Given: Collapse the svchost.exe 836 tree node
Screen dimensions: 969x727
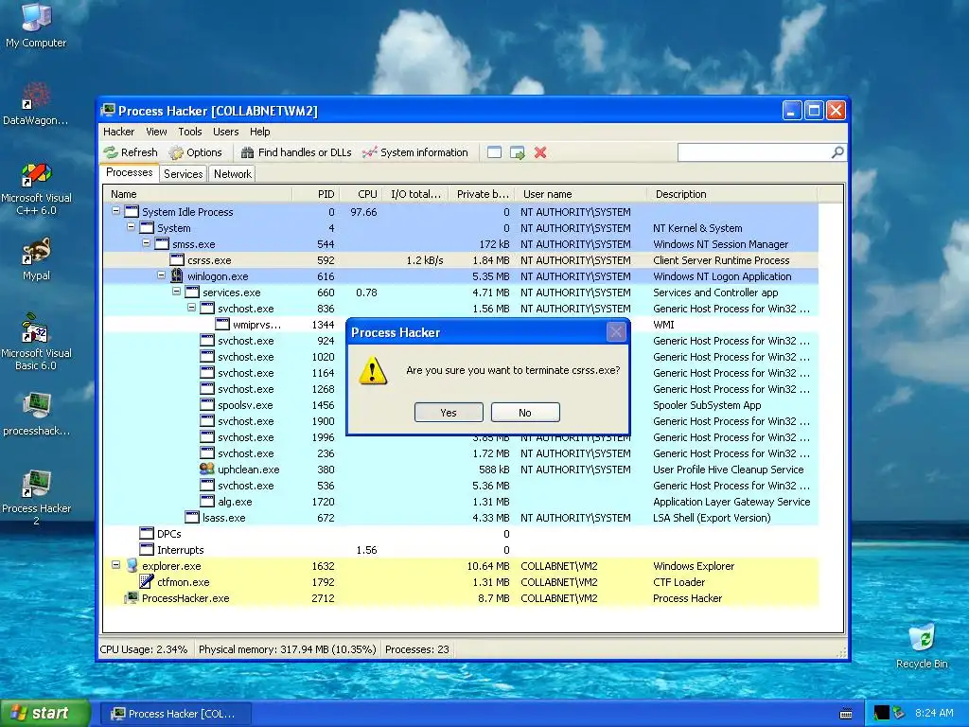Looking at the screenshot, I should pos(191,308).
